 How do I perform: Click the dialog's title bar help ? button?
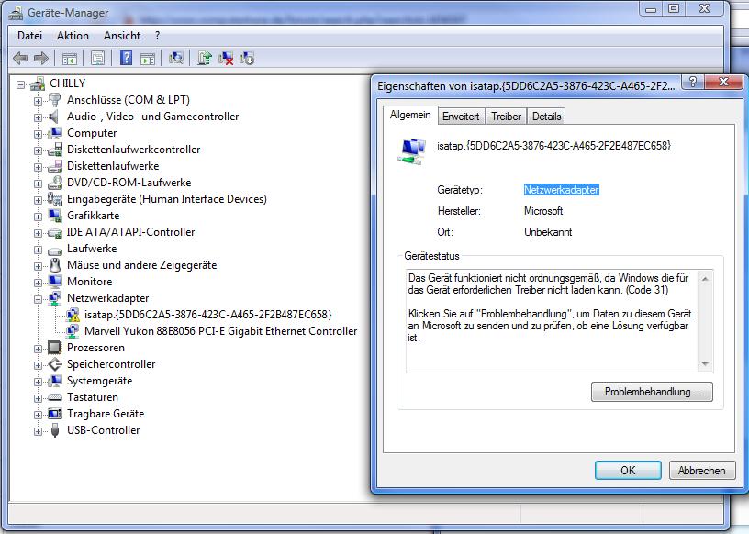tap(693, 82)
